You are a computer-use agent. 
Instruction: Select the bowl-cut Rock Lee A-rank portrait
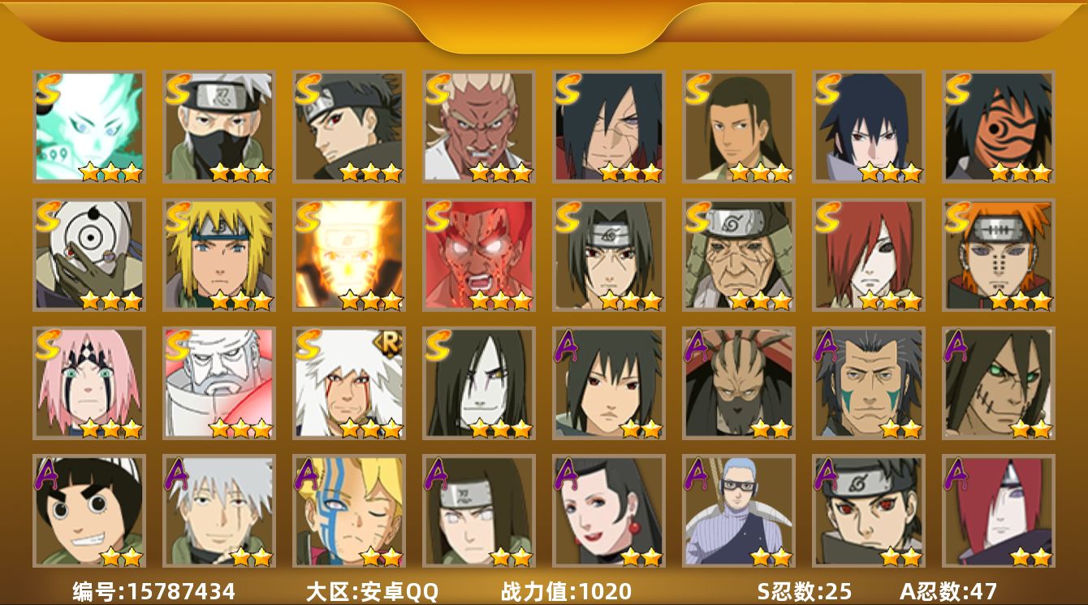[89, 511]
